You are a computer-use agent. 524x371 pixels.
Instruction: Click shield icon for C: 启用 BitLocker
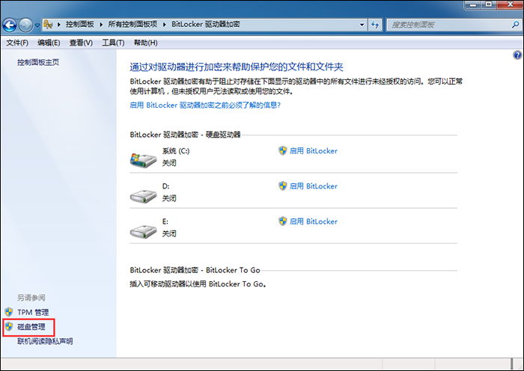click(283, 150)
